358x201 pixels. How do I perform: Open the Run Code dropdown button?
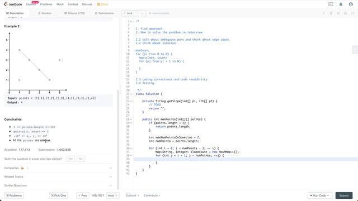point(320,195)
